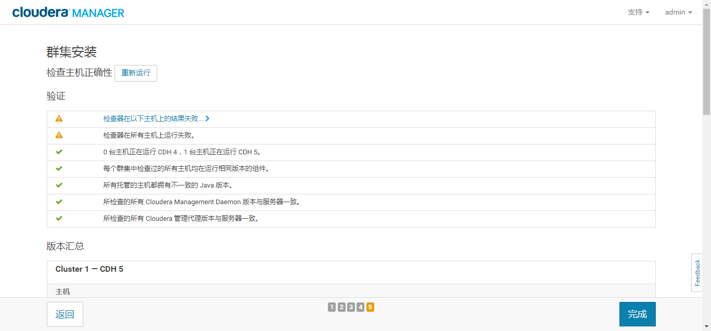This screenshot has width=711, height=331.
Task: Expand 检查器在以下主机上的结果失败 link
Action: pyautogui.click(x=156, y=118)
